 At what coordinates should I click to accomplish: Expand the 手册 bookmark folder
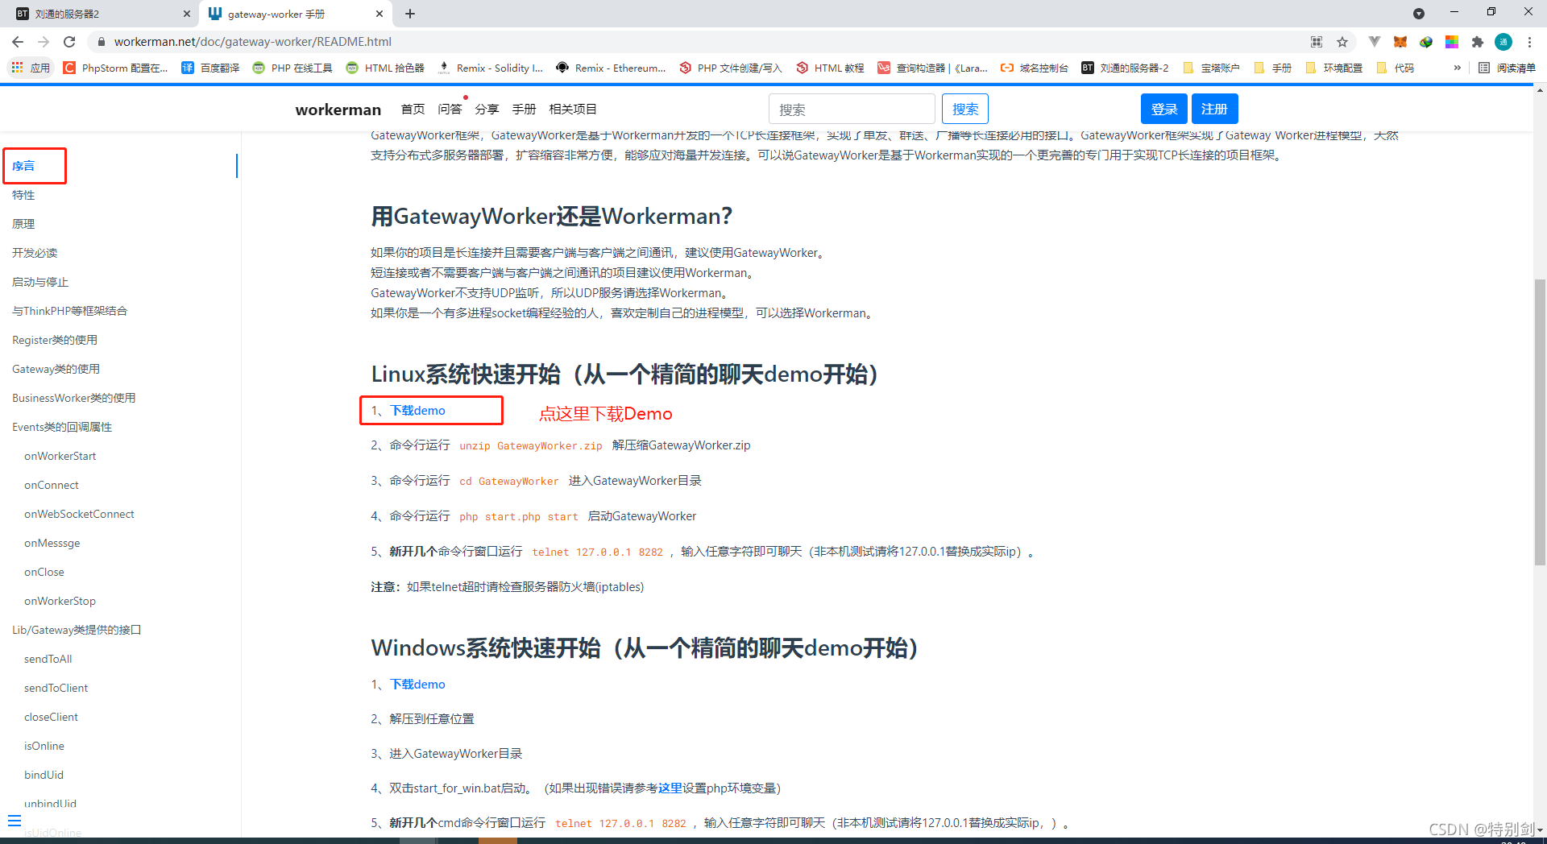(1273, 68)
